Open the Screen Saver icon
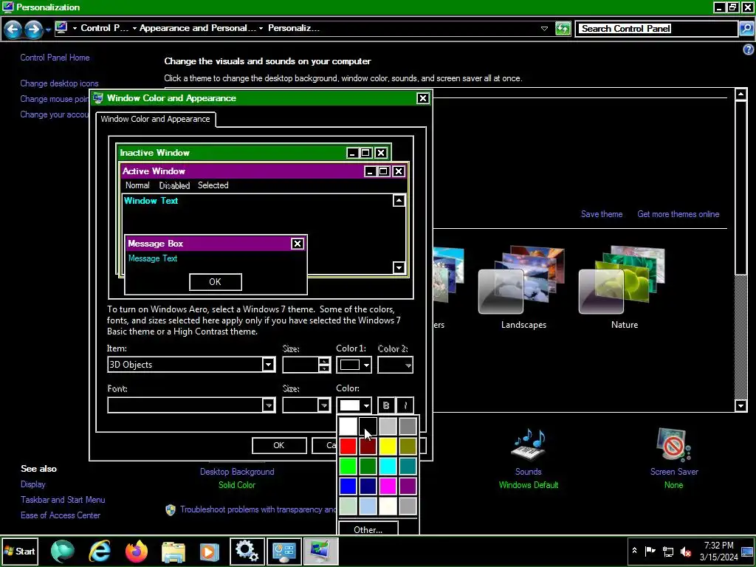This screenshot has width=756, height=567. point(673,444)
